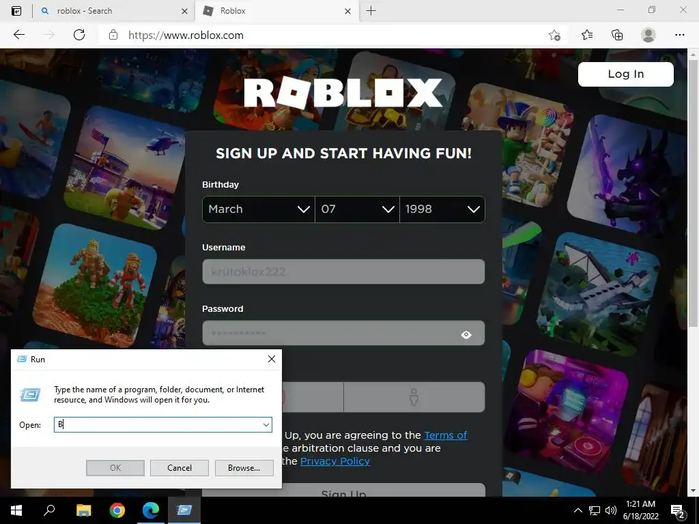Open the Windows Start menu

(x=16, y=510)
